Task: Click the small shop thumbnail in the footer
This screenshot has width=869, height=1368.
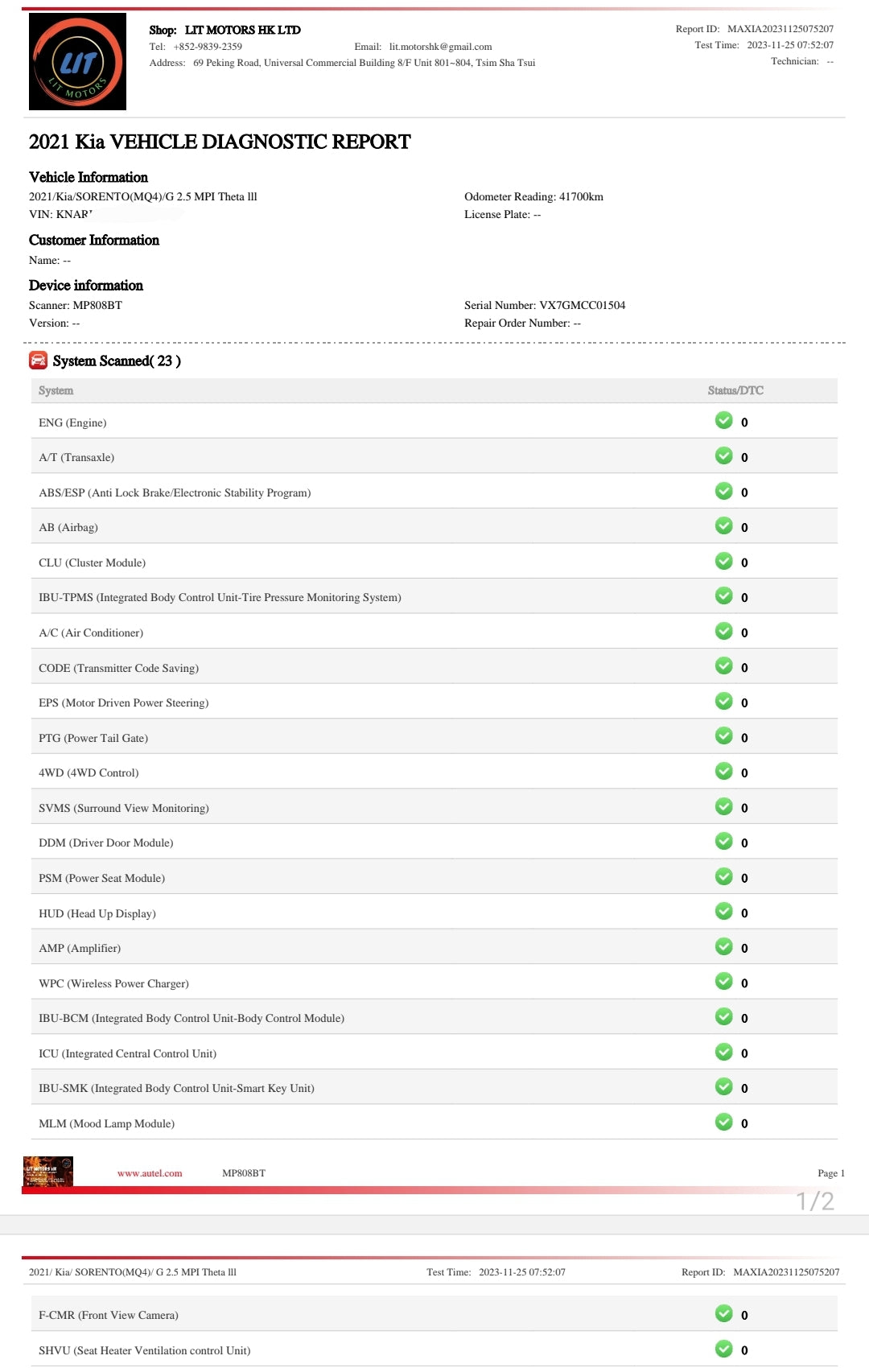Action: pos(48,1172)
